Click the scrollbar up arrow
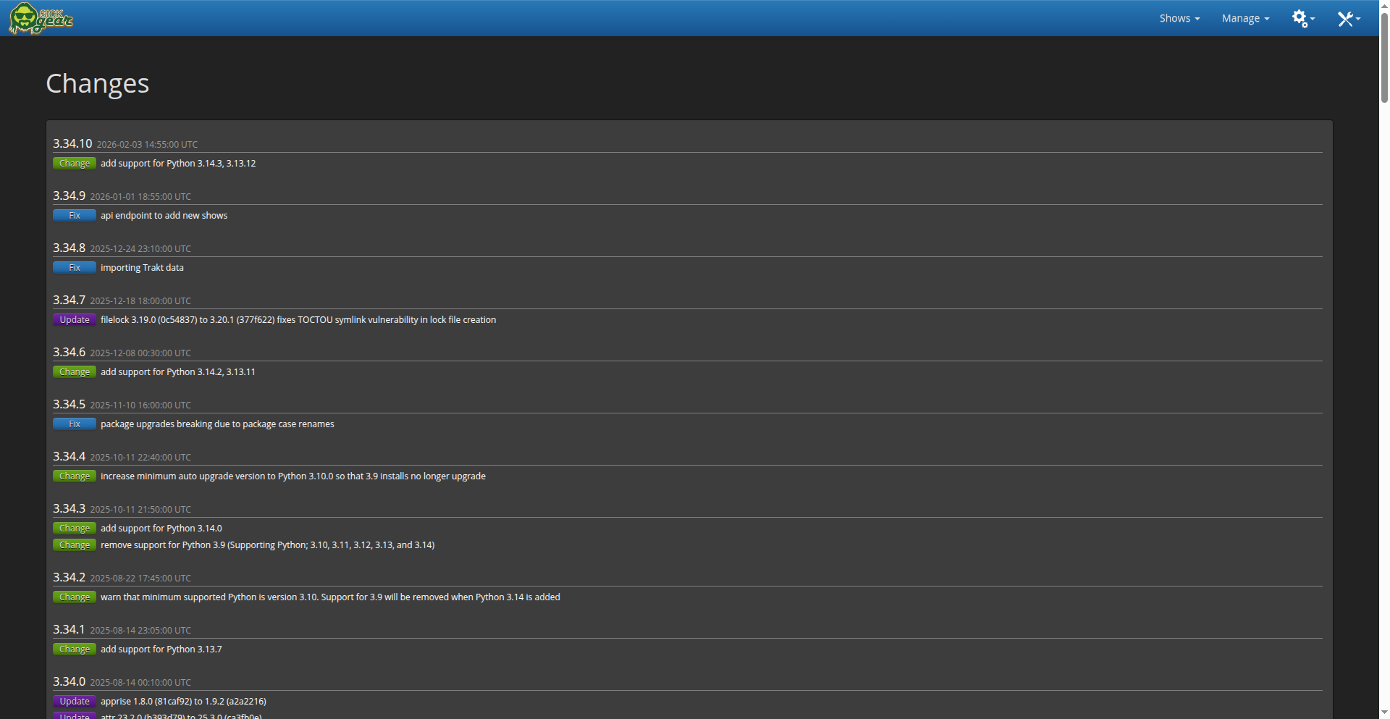 point(1384,5)
